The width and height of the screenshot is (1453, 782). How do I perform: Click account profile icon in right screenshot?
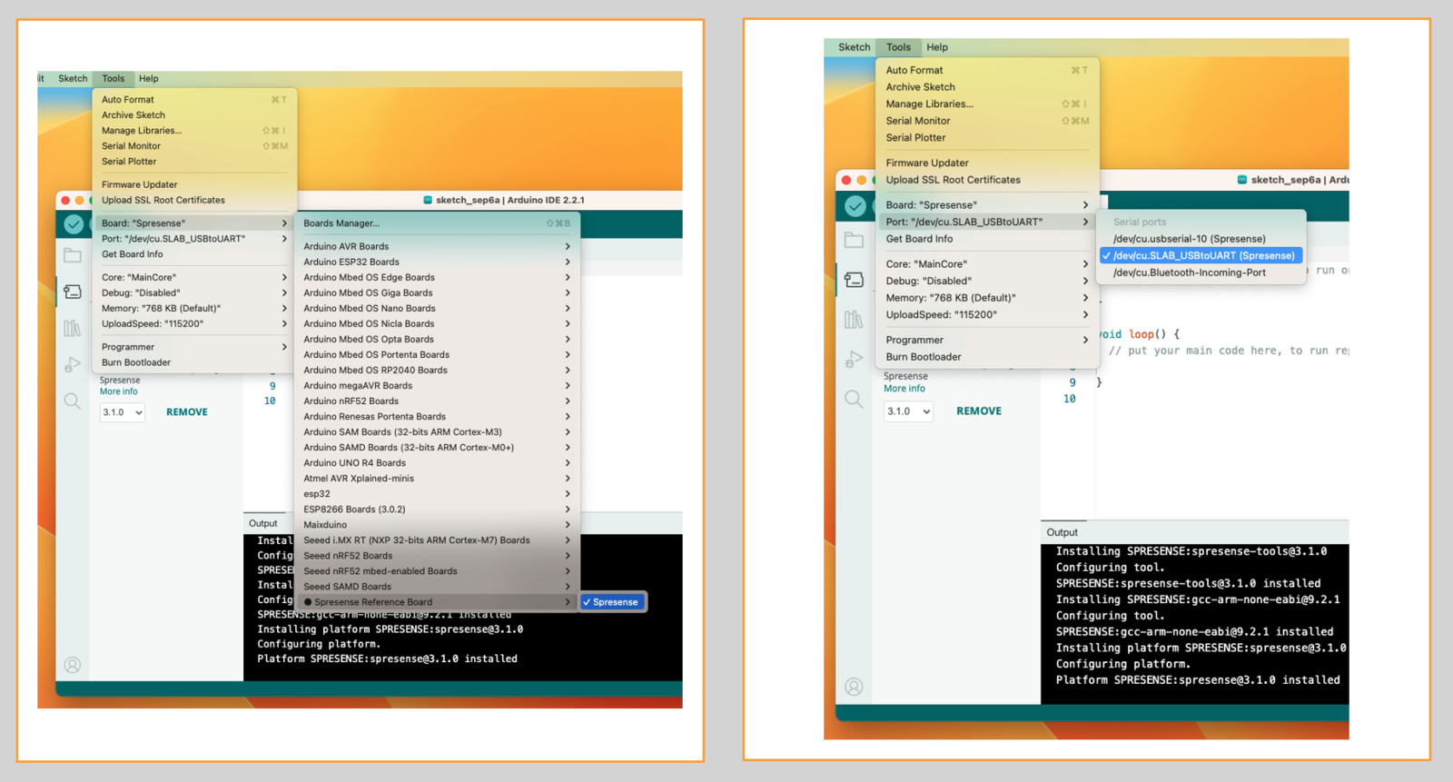click(x=854, y=687)
